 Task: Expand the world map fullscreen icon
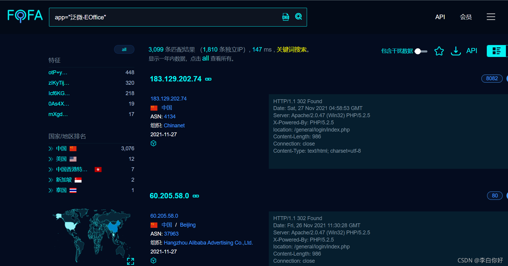click(x=131, y=262)
